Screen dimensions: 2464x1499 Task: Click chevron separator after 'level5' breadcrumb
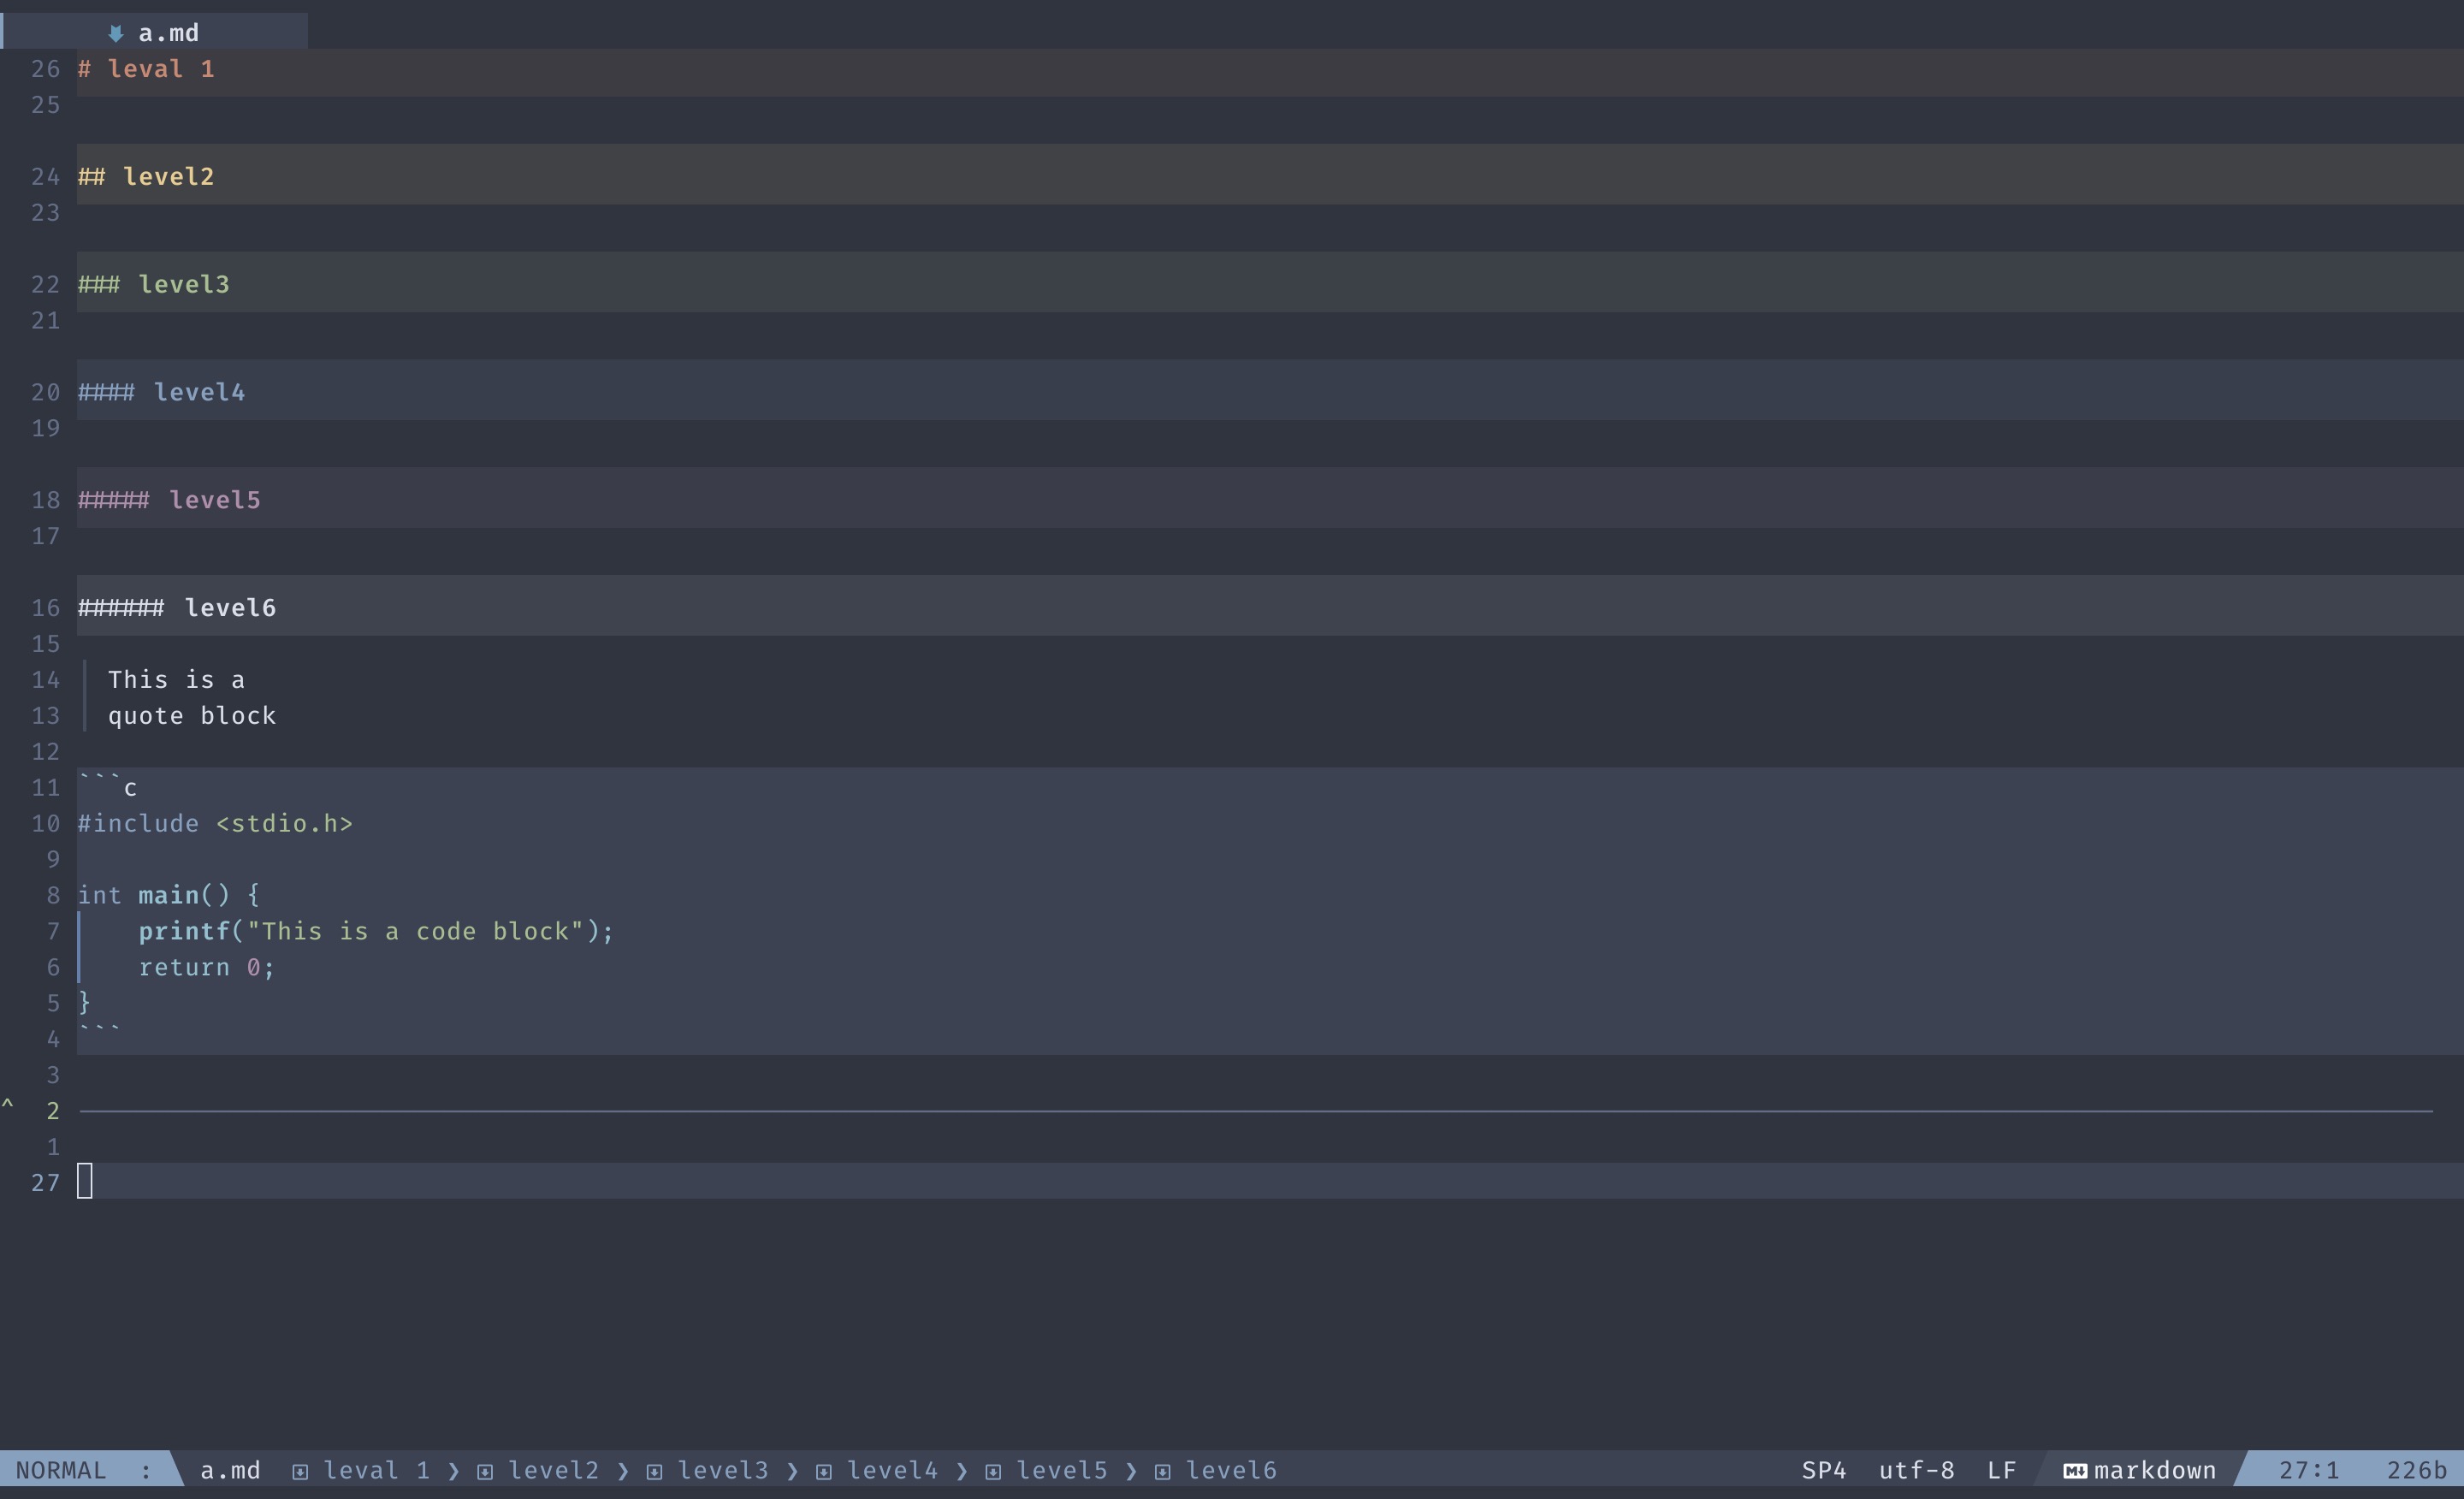point(1131,1471)
